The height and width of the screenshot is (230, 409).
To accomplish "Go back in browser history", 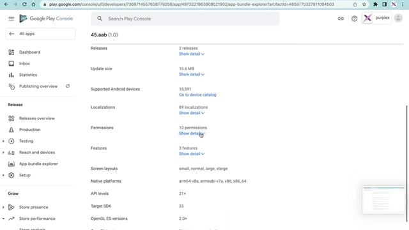I will (x=6, y=4).
